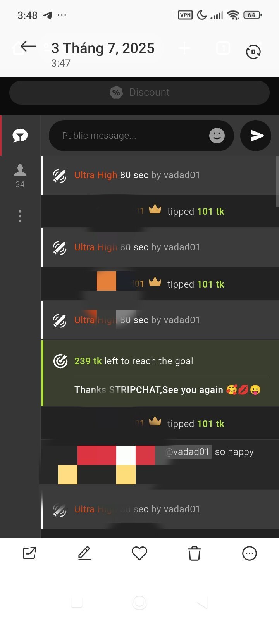This screenshot has height=620, width=279.
Task: Tap the crown badge in first tip
Action: 155,210
